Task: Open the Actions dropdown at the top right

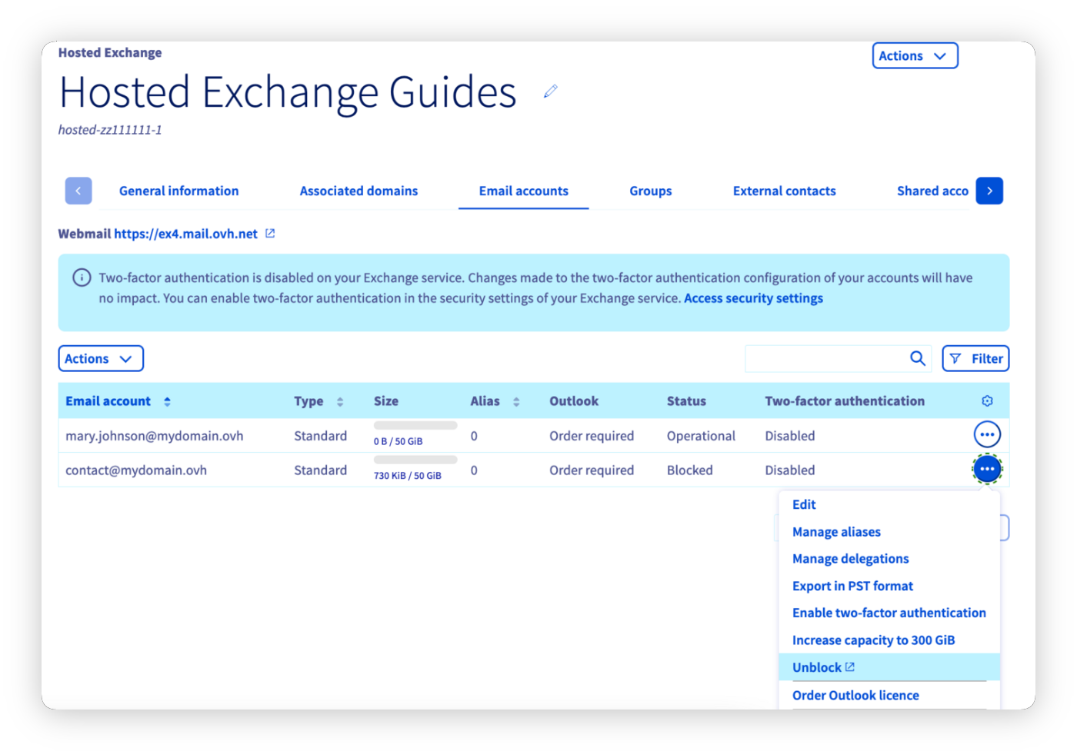Action: click(x=915, y=55)
